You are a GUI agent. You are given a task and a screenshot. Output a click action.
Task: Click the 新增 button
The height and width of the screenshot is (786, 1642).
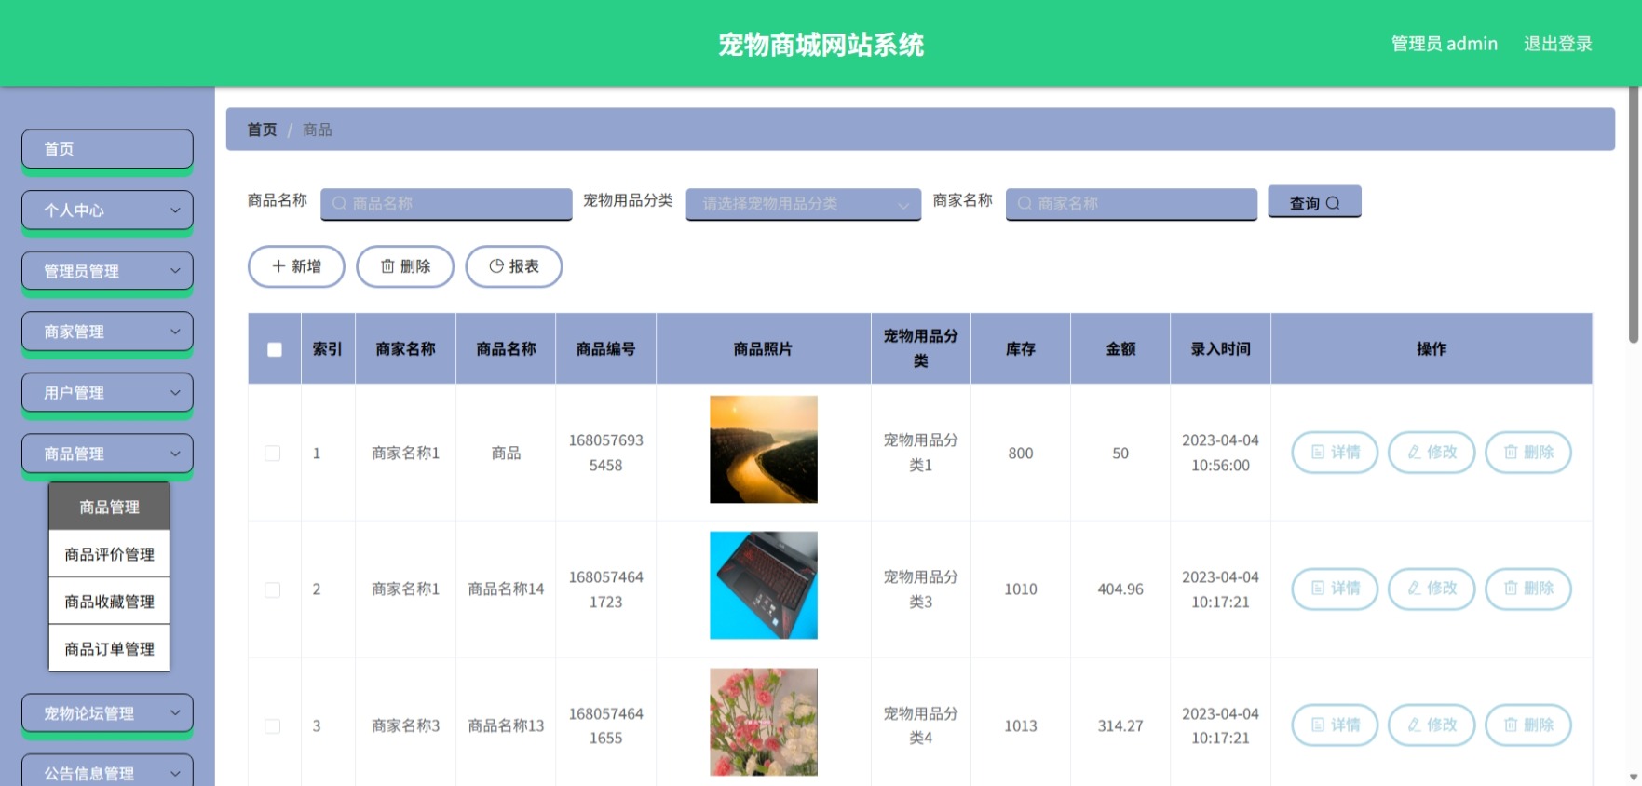coord(296,266)
